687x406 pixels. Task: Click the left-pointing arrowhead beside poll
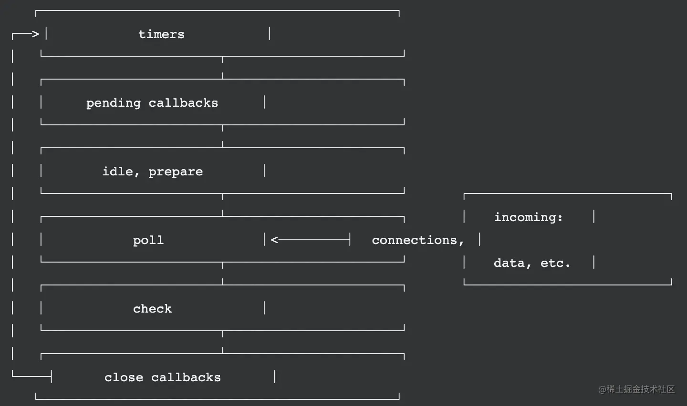(x=274, y=240)
